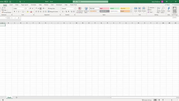This screenshot has height=101, width=179.
Task: Open the Clipboard dialog launcher
Action: click(x=12, y=15)
